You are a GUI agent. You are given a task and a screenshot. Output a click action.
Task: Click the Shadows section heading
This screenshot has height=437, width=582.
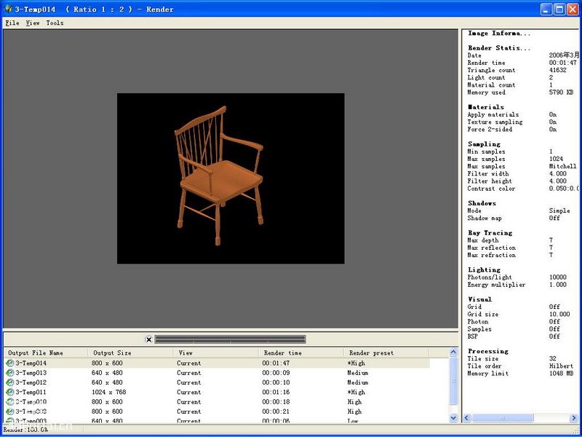point(482,203)
